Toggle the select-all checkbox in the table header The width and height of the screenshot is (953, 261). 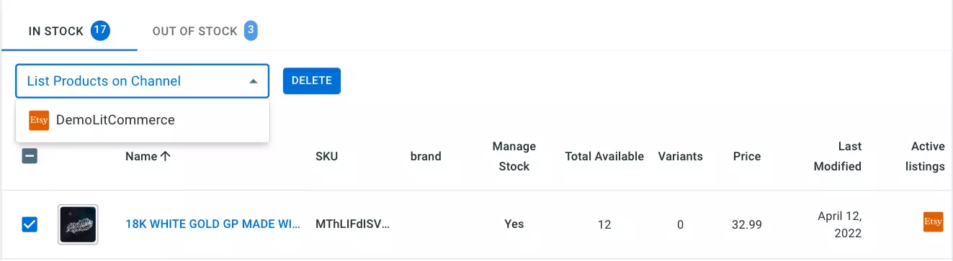pos(30,156)
